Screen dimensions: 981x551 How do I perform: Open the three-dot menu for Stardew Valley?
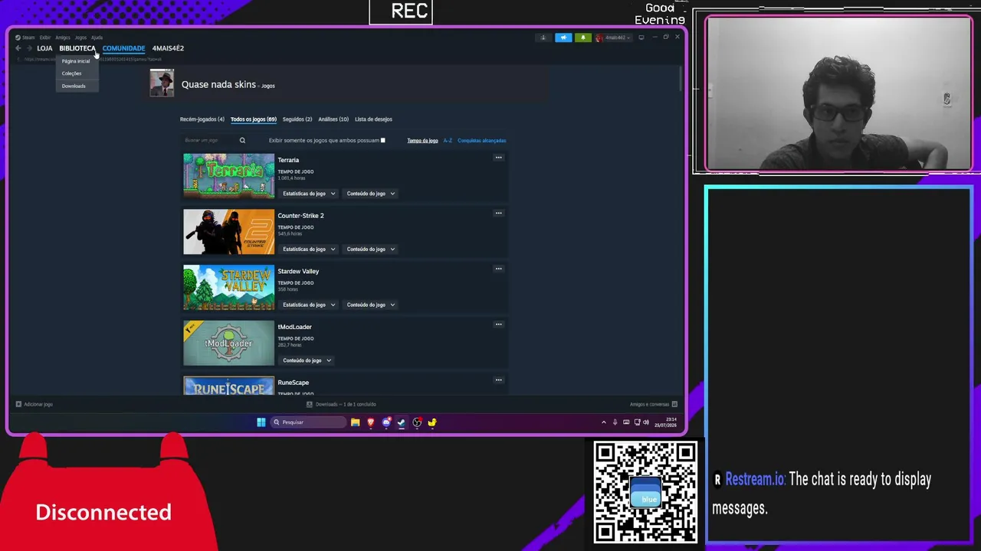498,269
